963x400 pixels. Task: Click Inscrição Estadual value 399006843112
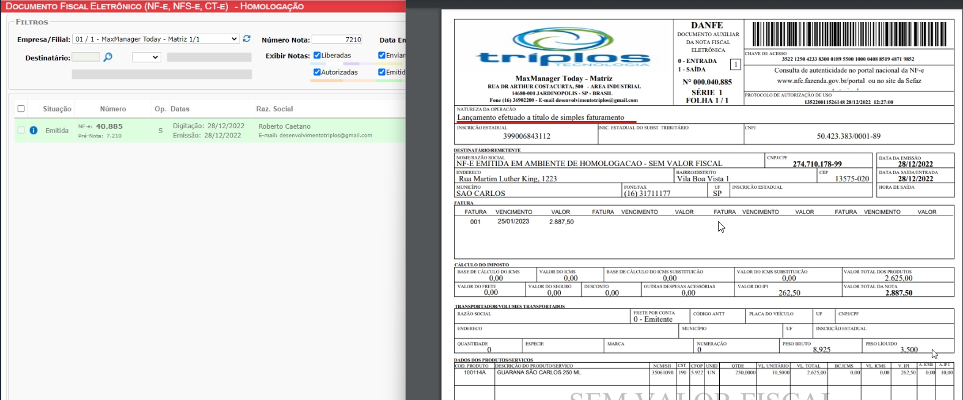coord(527,136)
